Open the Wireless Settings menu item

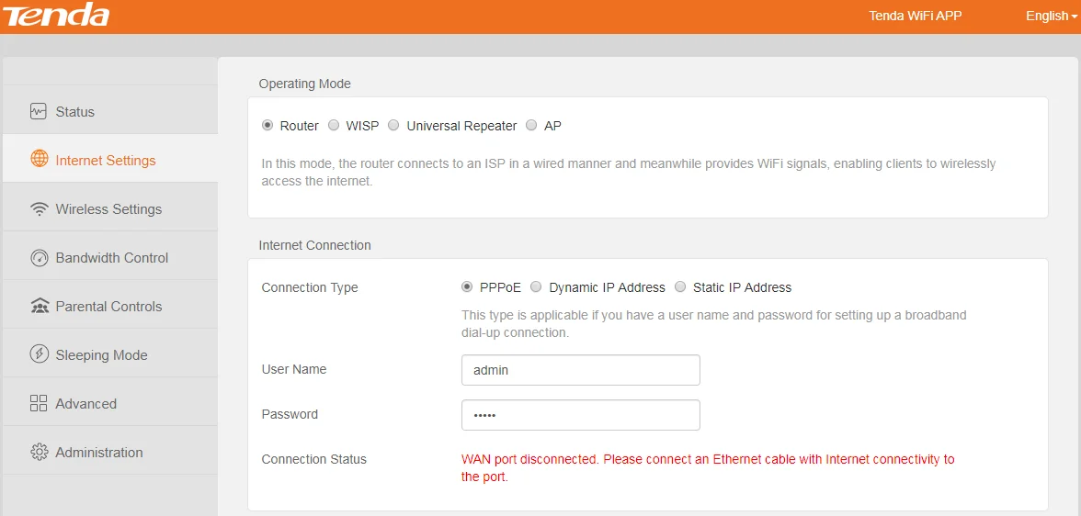tap(108, 209)
